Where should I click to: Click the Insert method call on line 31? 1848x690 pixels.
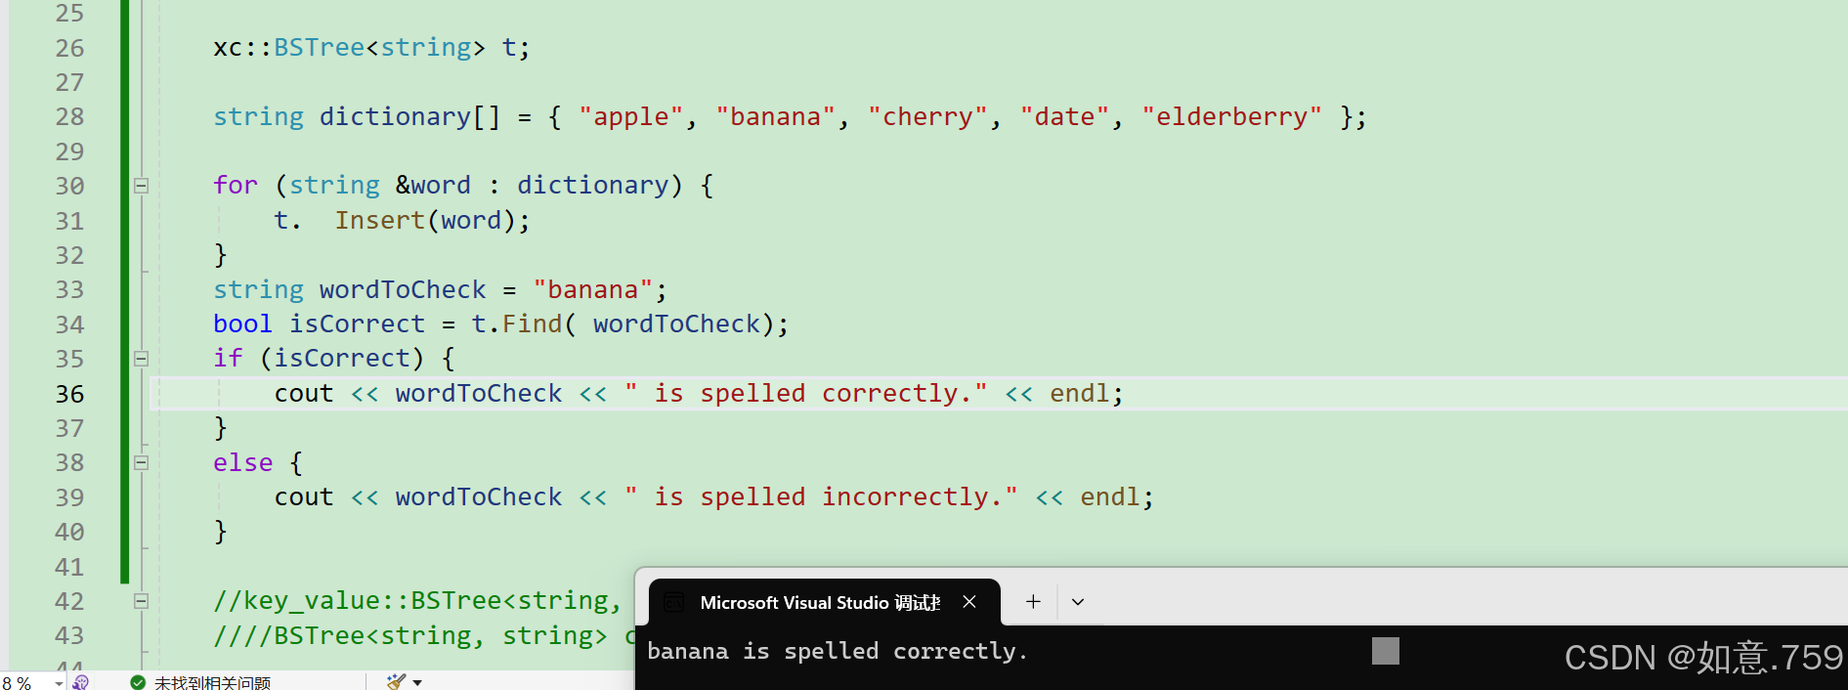(x=379, y=221)
